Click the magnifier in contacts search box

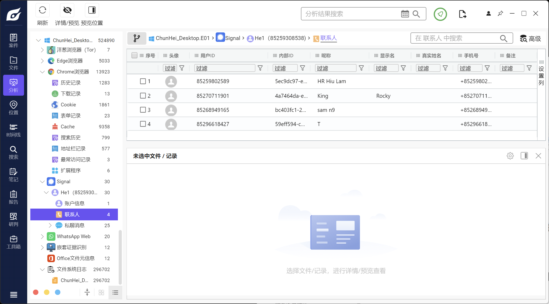tap(504, 38)
